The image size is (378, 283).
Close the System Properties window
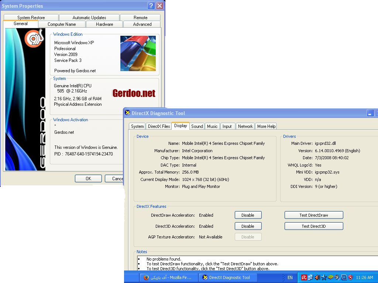(x=159, y=6)
